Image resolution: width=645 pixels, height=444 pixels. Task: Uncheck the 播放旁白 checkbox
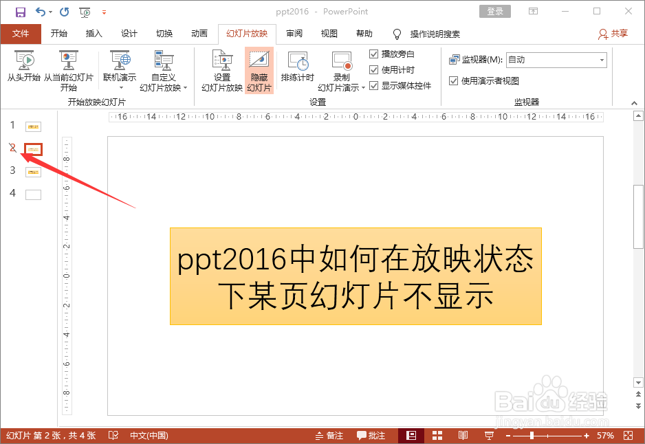[373, 54]
